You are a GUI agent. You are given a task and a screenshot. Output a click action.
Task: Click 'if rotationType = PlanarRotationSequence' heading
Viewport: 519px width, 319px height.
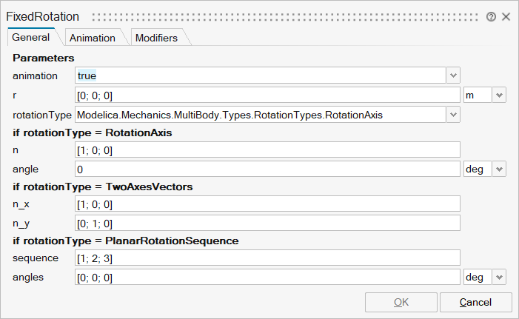126,241
